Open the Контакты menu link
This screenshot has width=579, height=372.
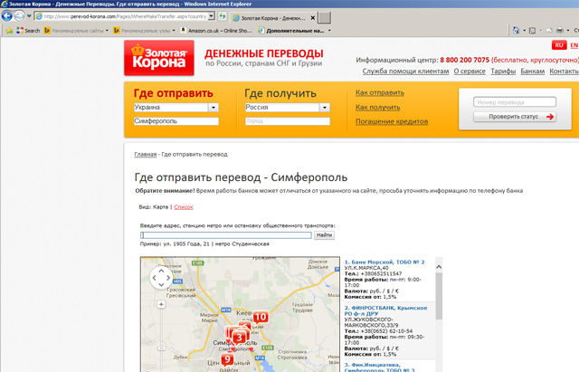pos(564,71)
